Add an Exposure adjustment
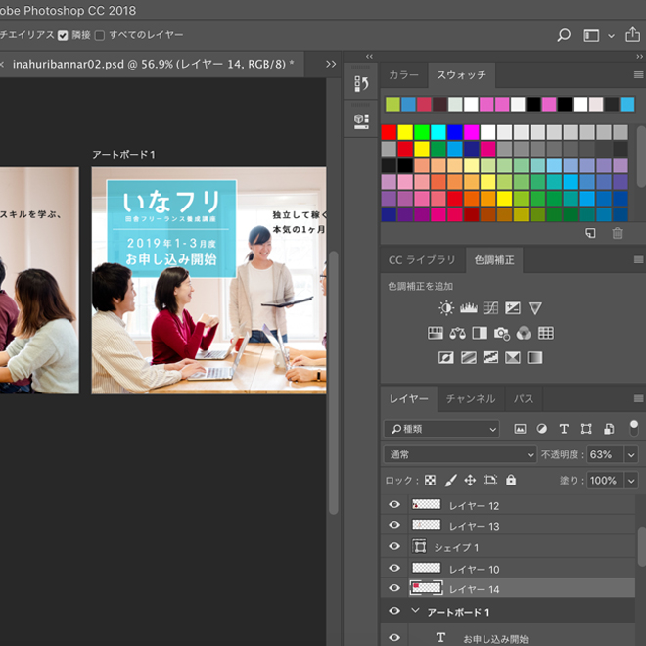Viewport: 646px width, 646px height. point(513,308)
